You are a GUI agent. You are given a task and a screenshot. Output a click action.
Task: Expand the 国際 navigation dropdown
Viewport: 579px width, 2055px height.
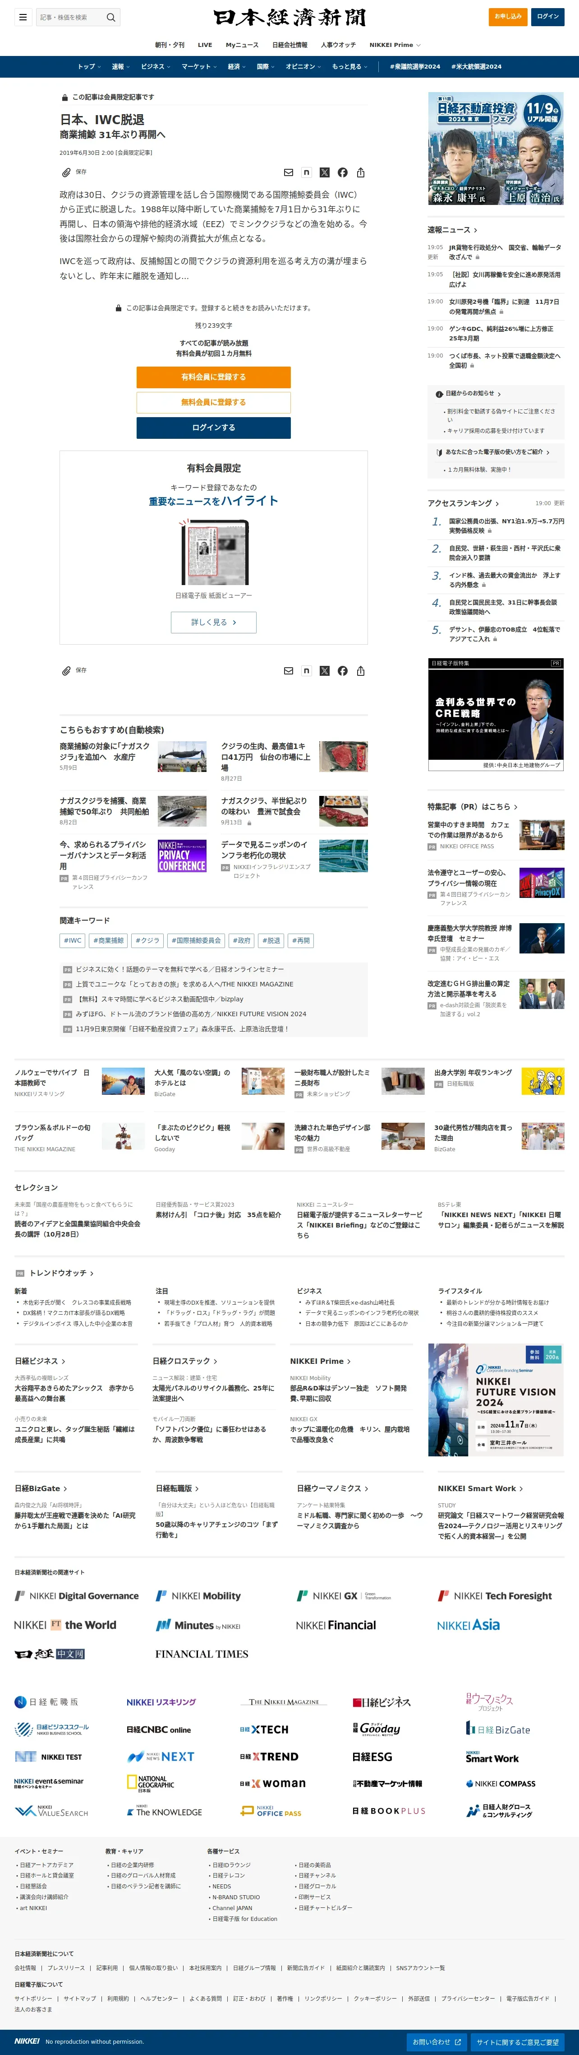click(266, 66)
